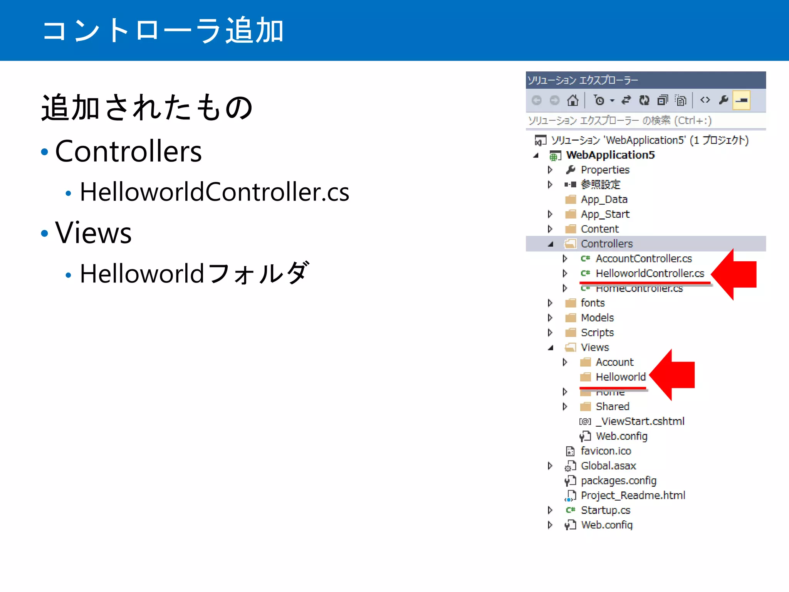Click the Properties wrench icon in the toolbar
This screenshot has width=789, height=592.
coord(724,100)
